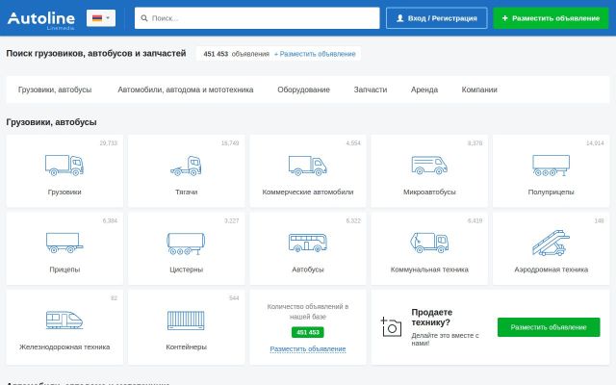
Task: Go to the Запчасти tab
Action: [371, 90]
